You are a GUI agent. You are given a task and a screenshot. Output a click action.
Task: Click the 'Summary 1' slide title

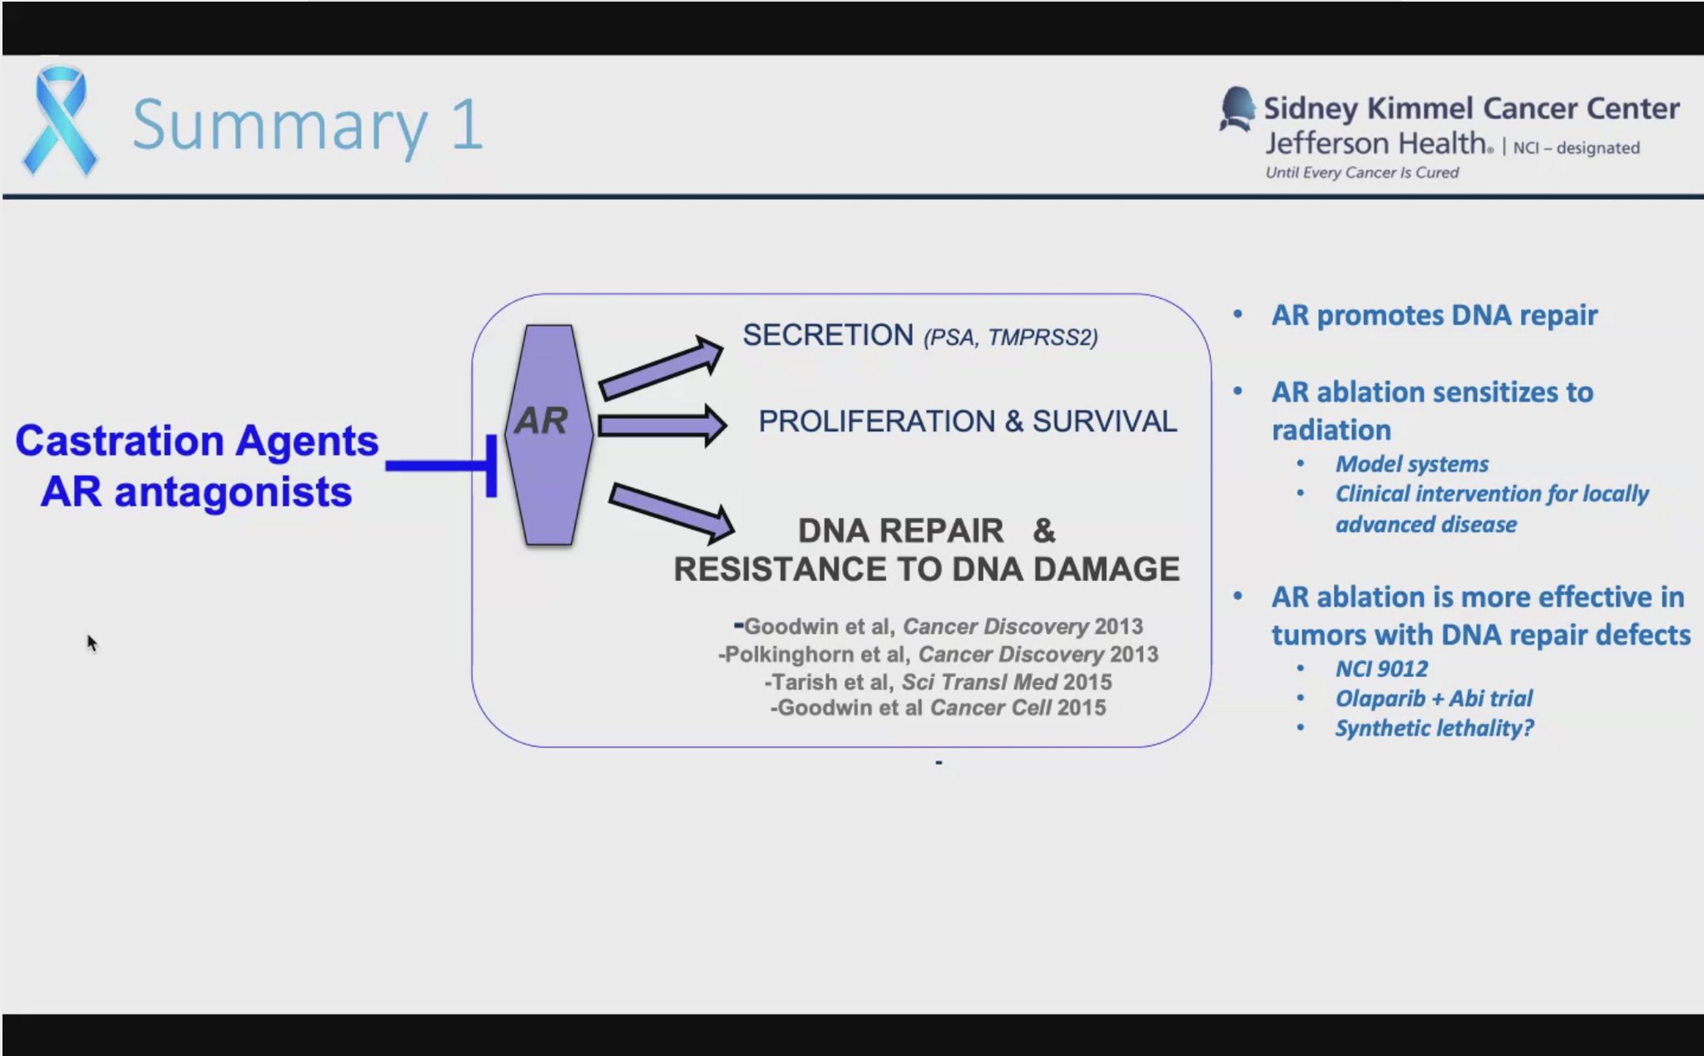pyautogui.click(x=308, y=125)
